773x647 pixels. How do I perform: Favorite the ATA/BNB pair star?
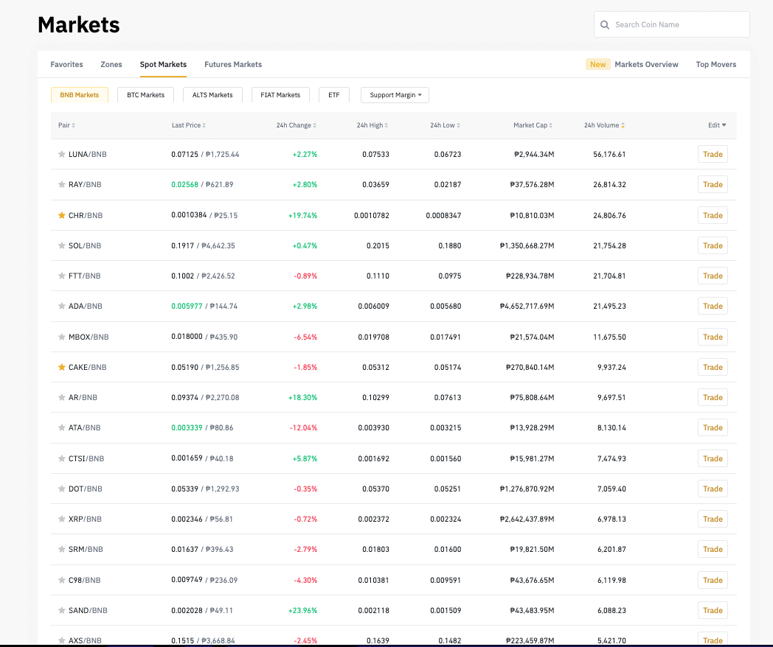[62, 428]
